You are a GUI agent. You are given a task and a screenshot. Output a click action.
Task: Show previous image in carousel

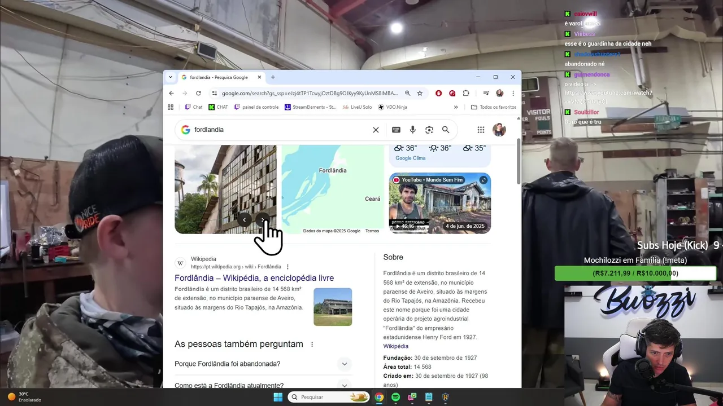tap(244, 220)
